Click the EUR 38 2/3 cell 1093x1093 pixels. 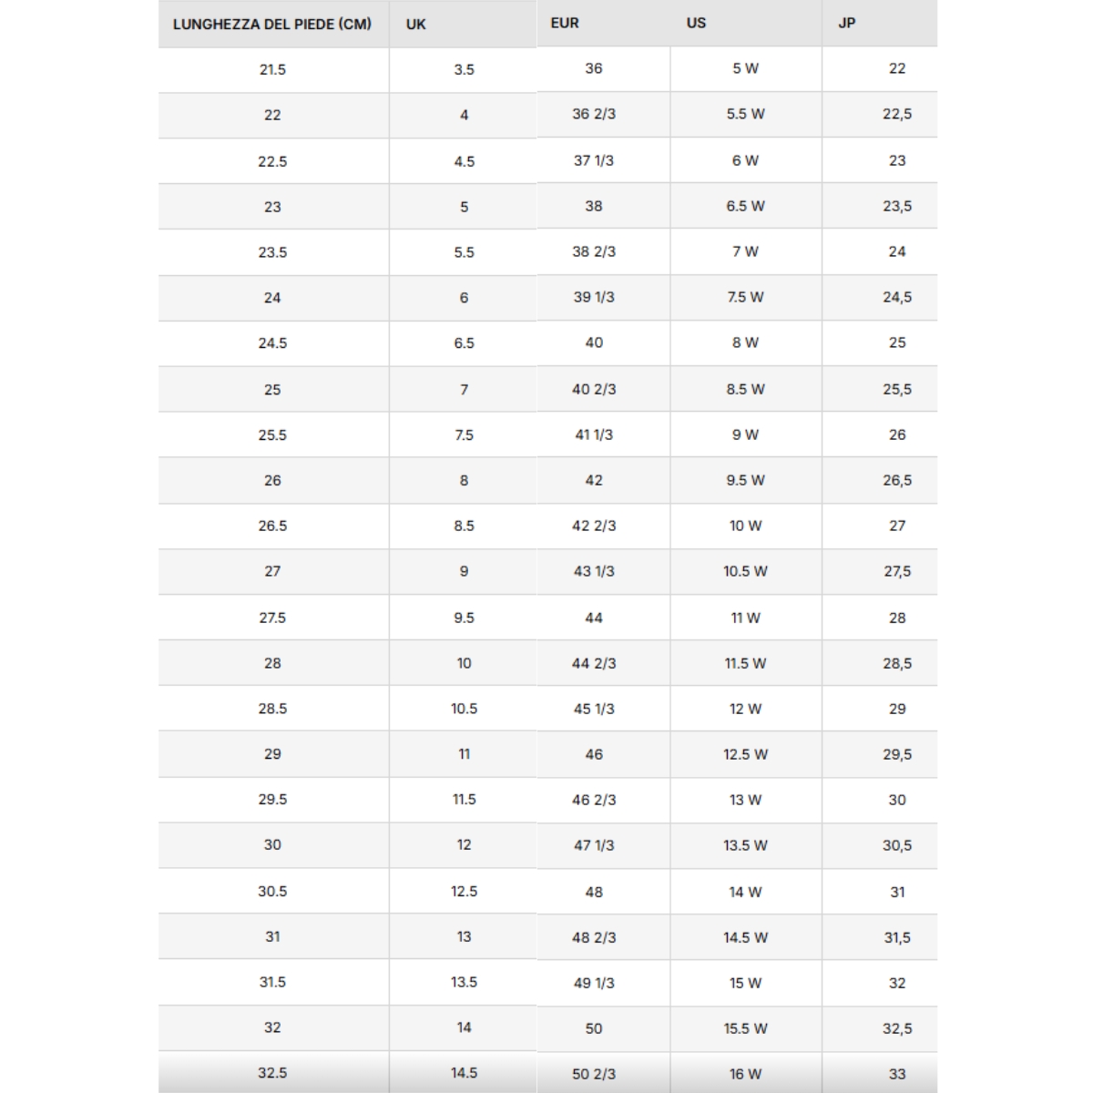click(594, 251)
